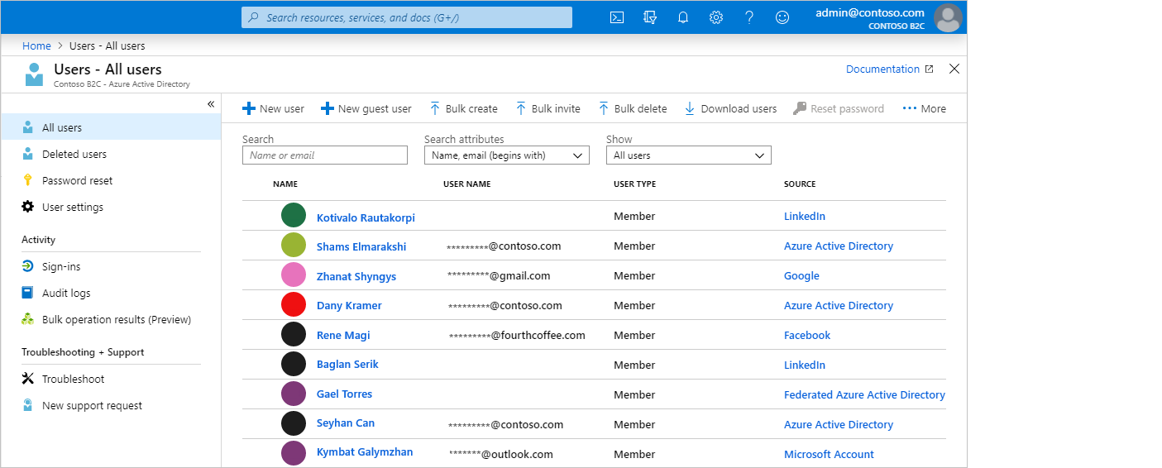Go to Home breadcrumb link

point(36,46)
